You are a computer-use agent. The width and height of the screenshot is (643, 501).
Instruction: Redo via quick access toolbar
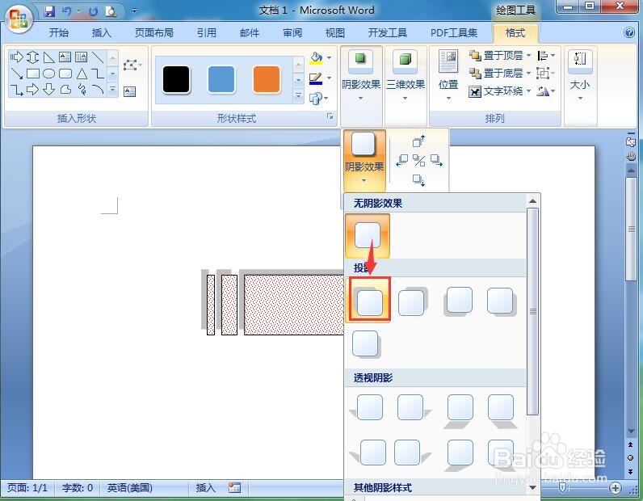click(94, 11)
